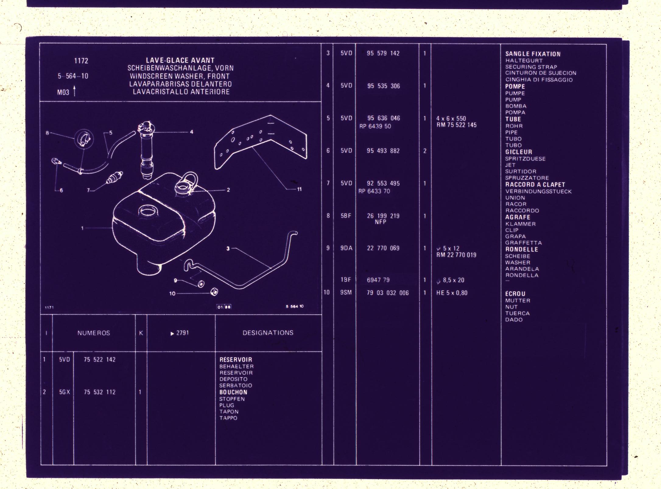Screen dimensions: 661x489
Task: Click the title 'LAVE-GLACE AVANT'
Action: 180,60
